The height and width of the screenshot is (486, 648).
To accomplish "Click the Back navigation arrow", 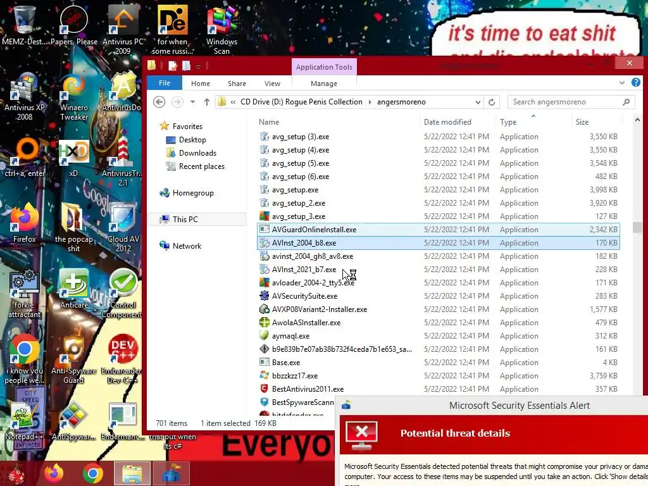I will click(x=159, y=102).
